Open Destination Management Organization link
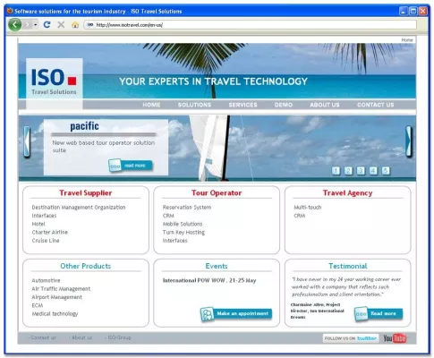 pyautogui.click(x=79, y=208)
